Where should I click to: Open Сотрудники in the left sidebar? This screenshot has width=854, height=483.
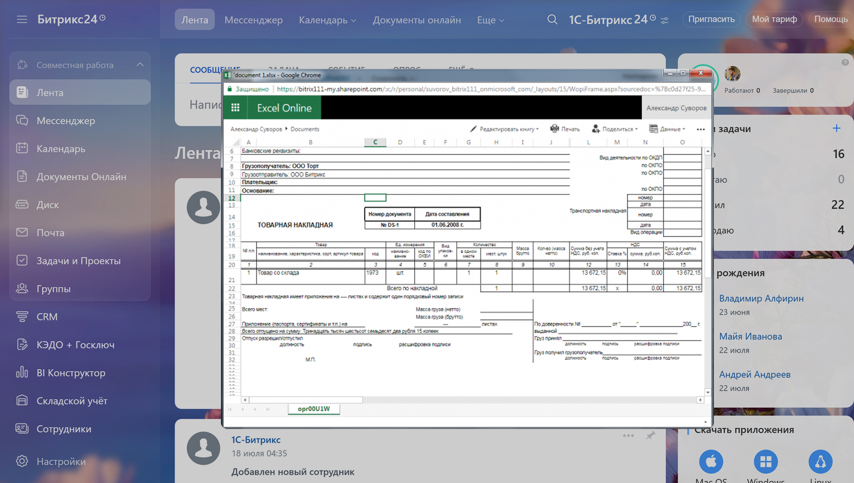pyautogui.click(x=80, y=429)
